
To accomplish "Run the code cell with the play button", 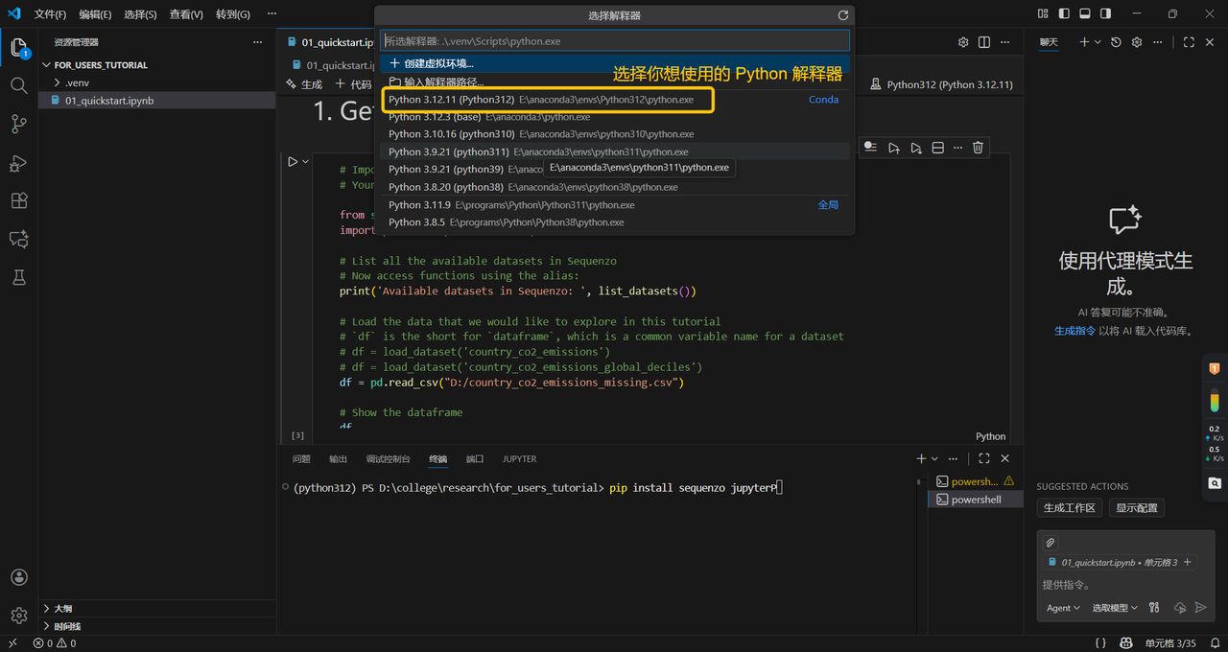I will [x=293, y=162].
